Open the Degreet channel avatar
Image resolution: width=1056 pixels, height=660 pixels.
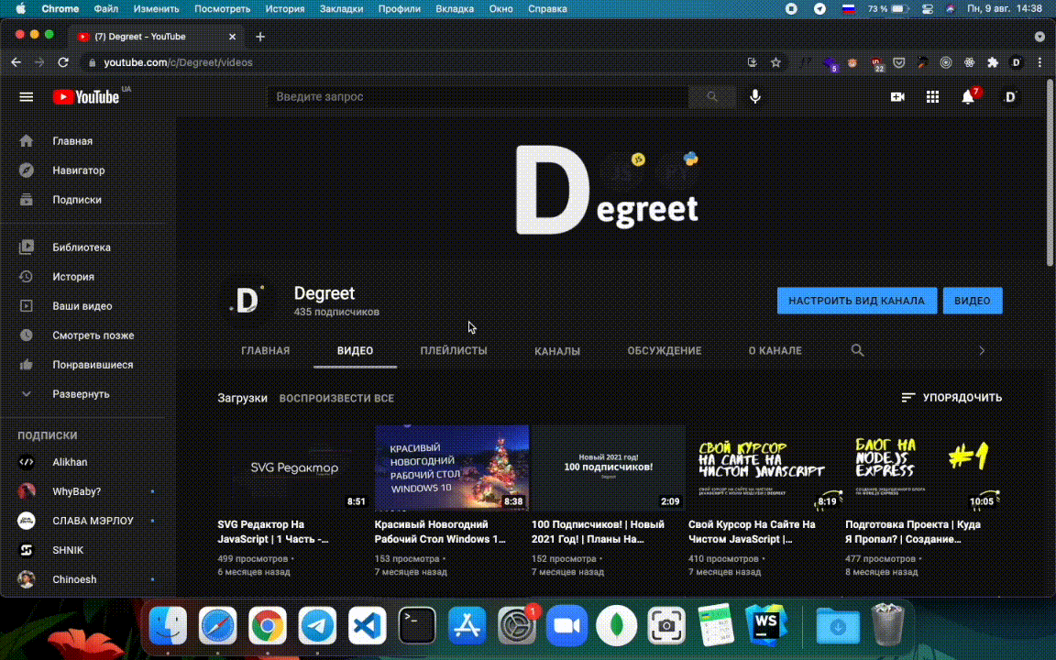pyautogui.click(x=247, y=301)
